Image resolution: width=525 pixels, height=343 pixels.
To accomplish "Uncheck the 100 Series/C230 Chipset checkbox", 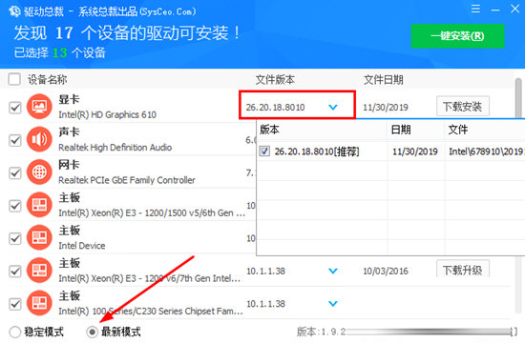I will [x=15, y=304].
